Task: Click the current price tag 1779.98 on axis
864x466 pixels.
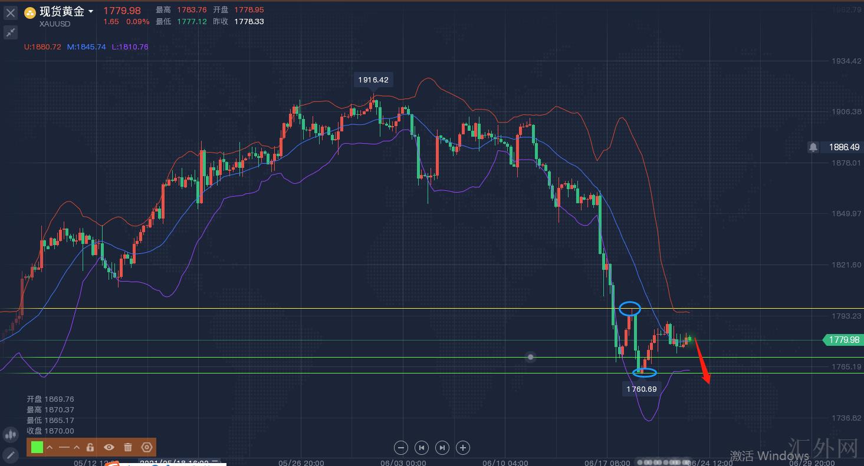Action: tap(843, 340)
